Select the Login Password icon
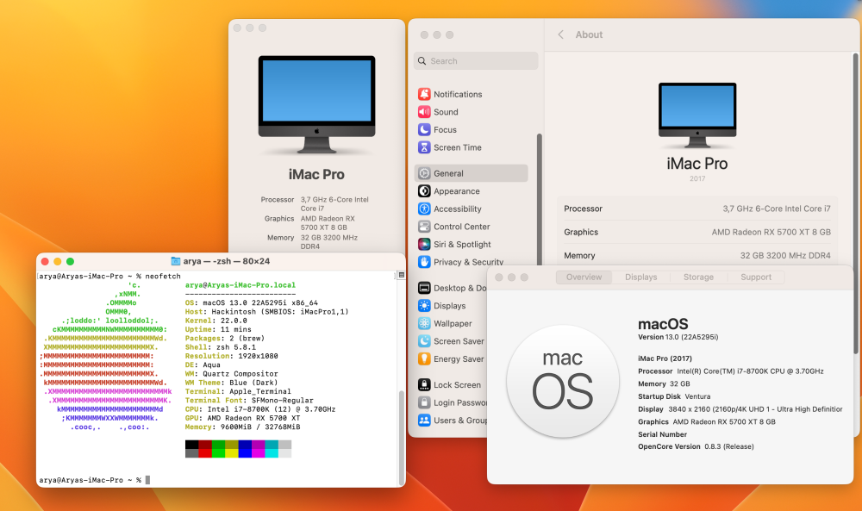Screen dimensions: 862x511 coord(424,402)
